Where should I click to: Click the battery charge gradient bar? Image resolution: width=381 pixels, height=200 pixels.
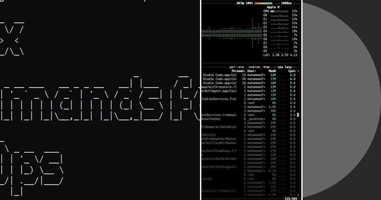(x=264, y=3)
